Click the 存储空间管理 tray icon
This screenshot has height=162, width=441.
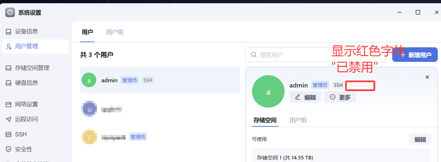point(9,68)
